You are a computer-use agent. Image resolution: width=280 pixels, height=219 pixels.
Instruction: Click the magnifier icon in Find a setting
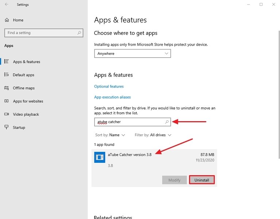point(79,33)
